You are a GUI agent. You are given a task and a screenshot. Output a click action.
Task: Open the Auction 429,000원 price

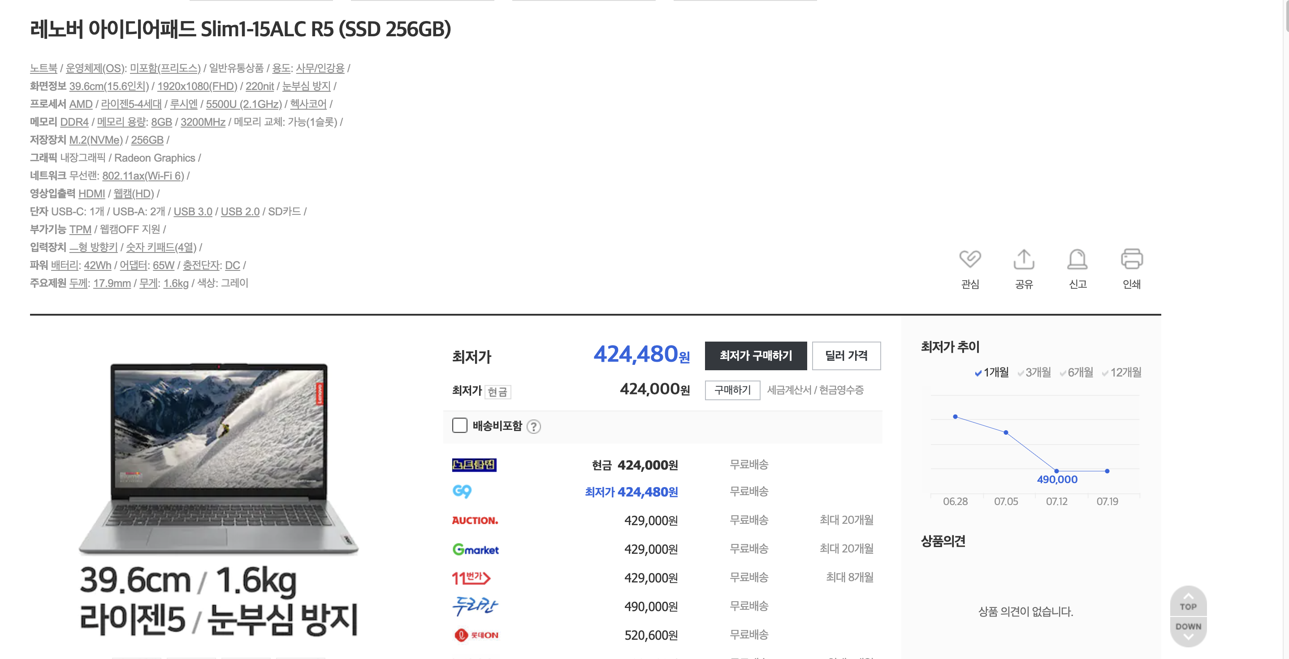[651, 521]
